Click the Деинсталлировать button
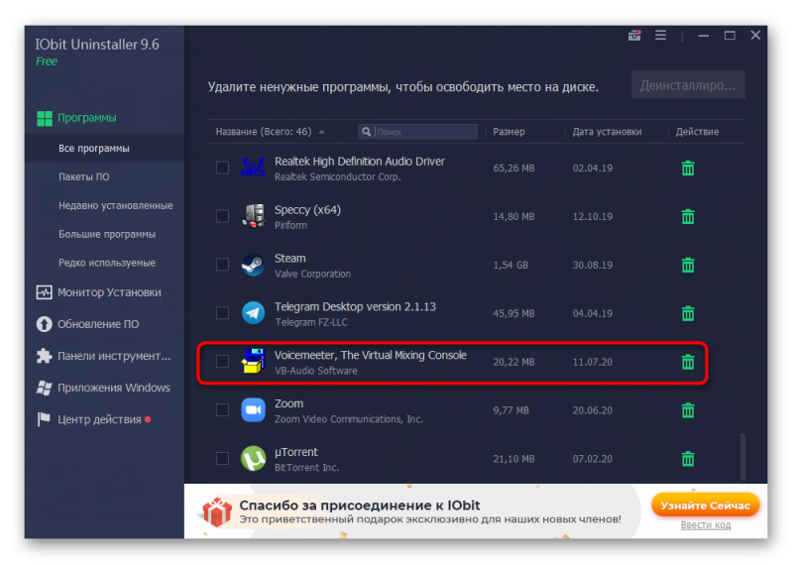Image resolution: width=793 pixels, height=564 pixels. 688,85
